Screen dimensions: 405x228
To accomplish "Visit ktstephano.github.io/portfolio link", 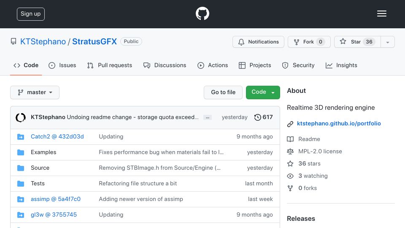I will 339,124.
